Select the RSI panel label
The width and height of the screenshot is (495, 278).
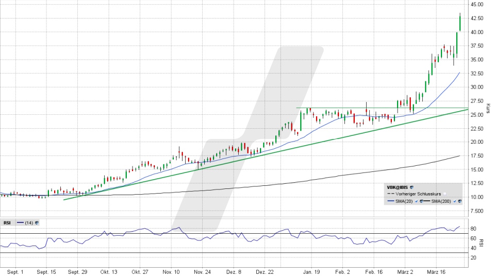[x=7, y=222]
